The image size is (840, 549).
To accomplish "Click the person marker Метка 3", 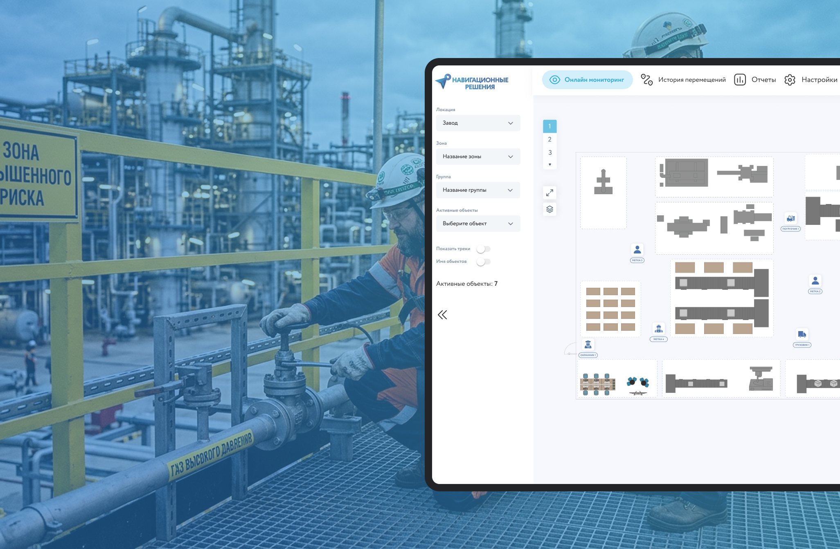I will 637,250.
